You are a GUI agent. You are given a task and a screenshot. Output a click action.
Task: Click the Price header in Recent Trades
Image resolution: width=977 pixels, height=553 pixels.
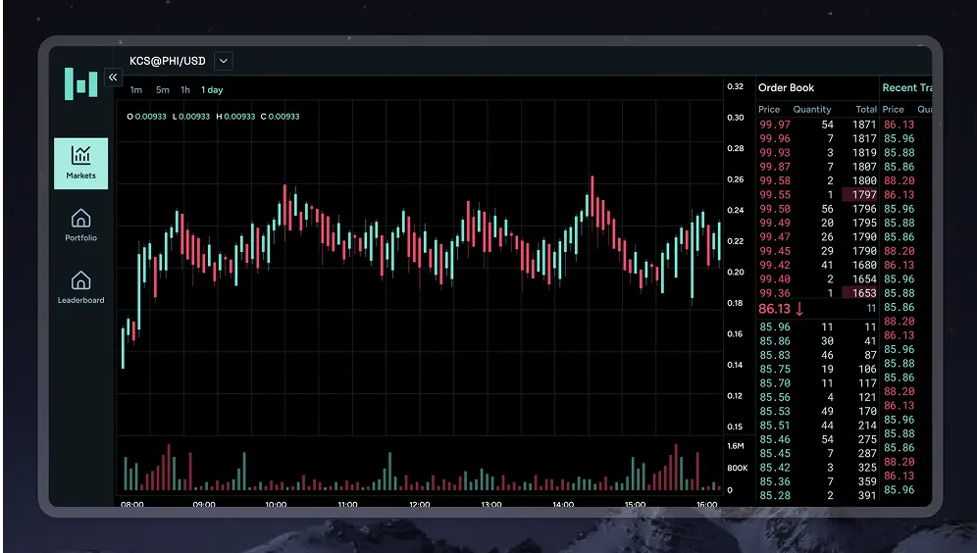[893, 109]
